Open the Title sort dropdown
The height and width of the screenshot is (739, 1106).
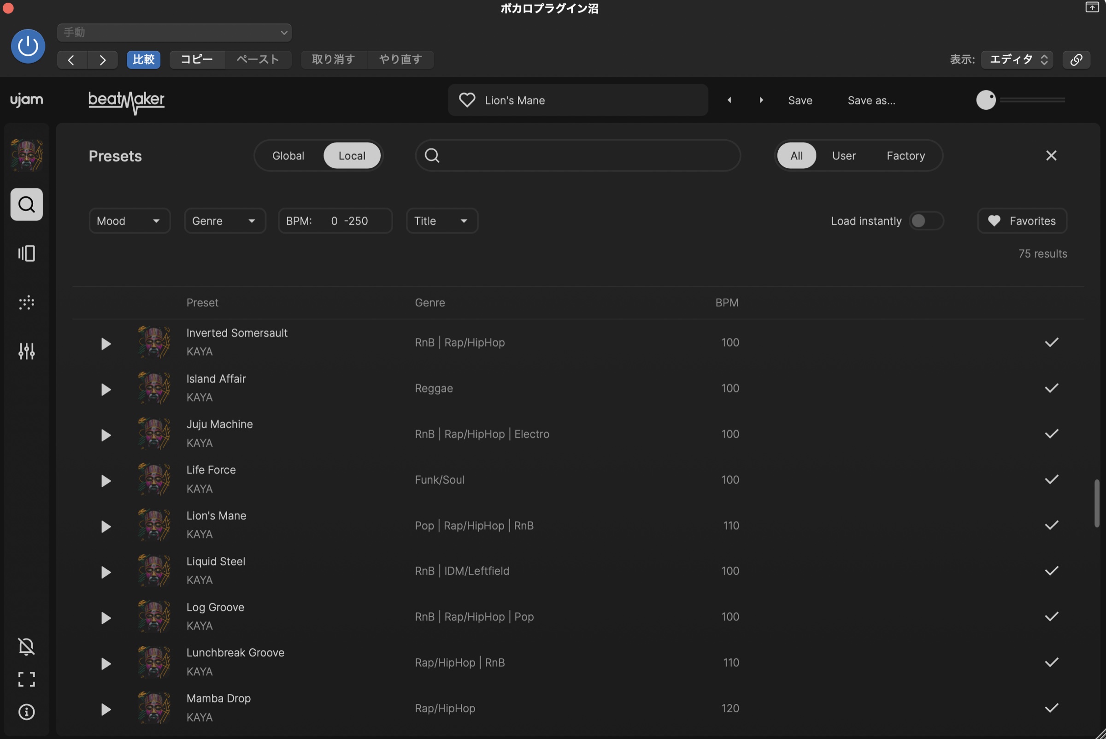(x=442, y=220)
